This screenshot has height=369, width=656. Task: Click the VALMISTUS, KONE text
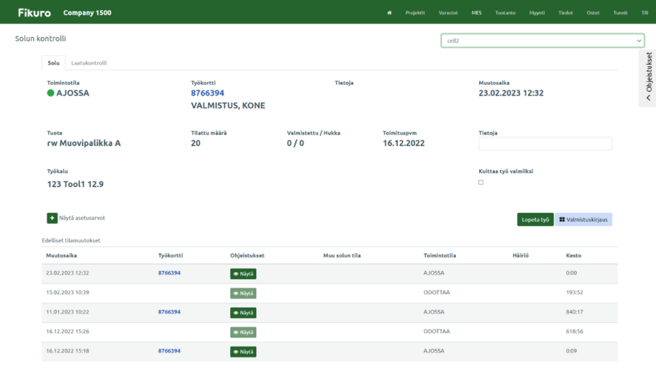click(x=228, y=106)
